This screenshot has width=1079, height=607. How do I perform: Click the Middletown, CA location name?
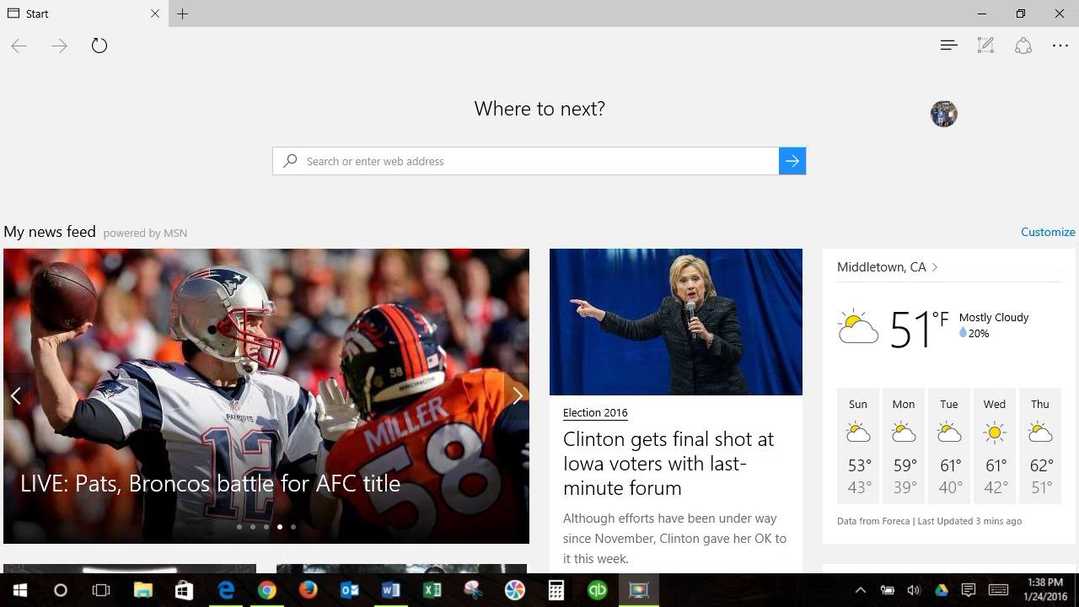click(x=881, y=266)
